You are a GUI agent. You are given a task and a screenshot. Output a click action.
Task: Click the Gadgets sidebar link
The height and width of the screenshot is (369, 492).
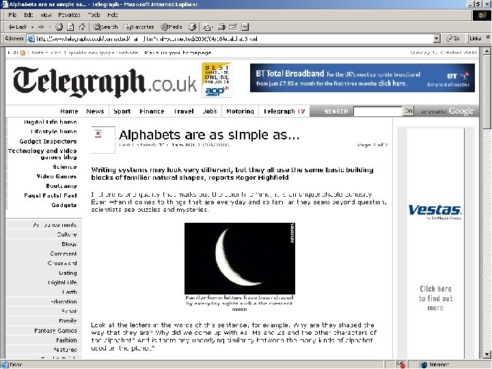pos(64,205)
